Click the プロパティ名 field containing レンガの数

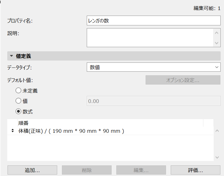(153, 21)
